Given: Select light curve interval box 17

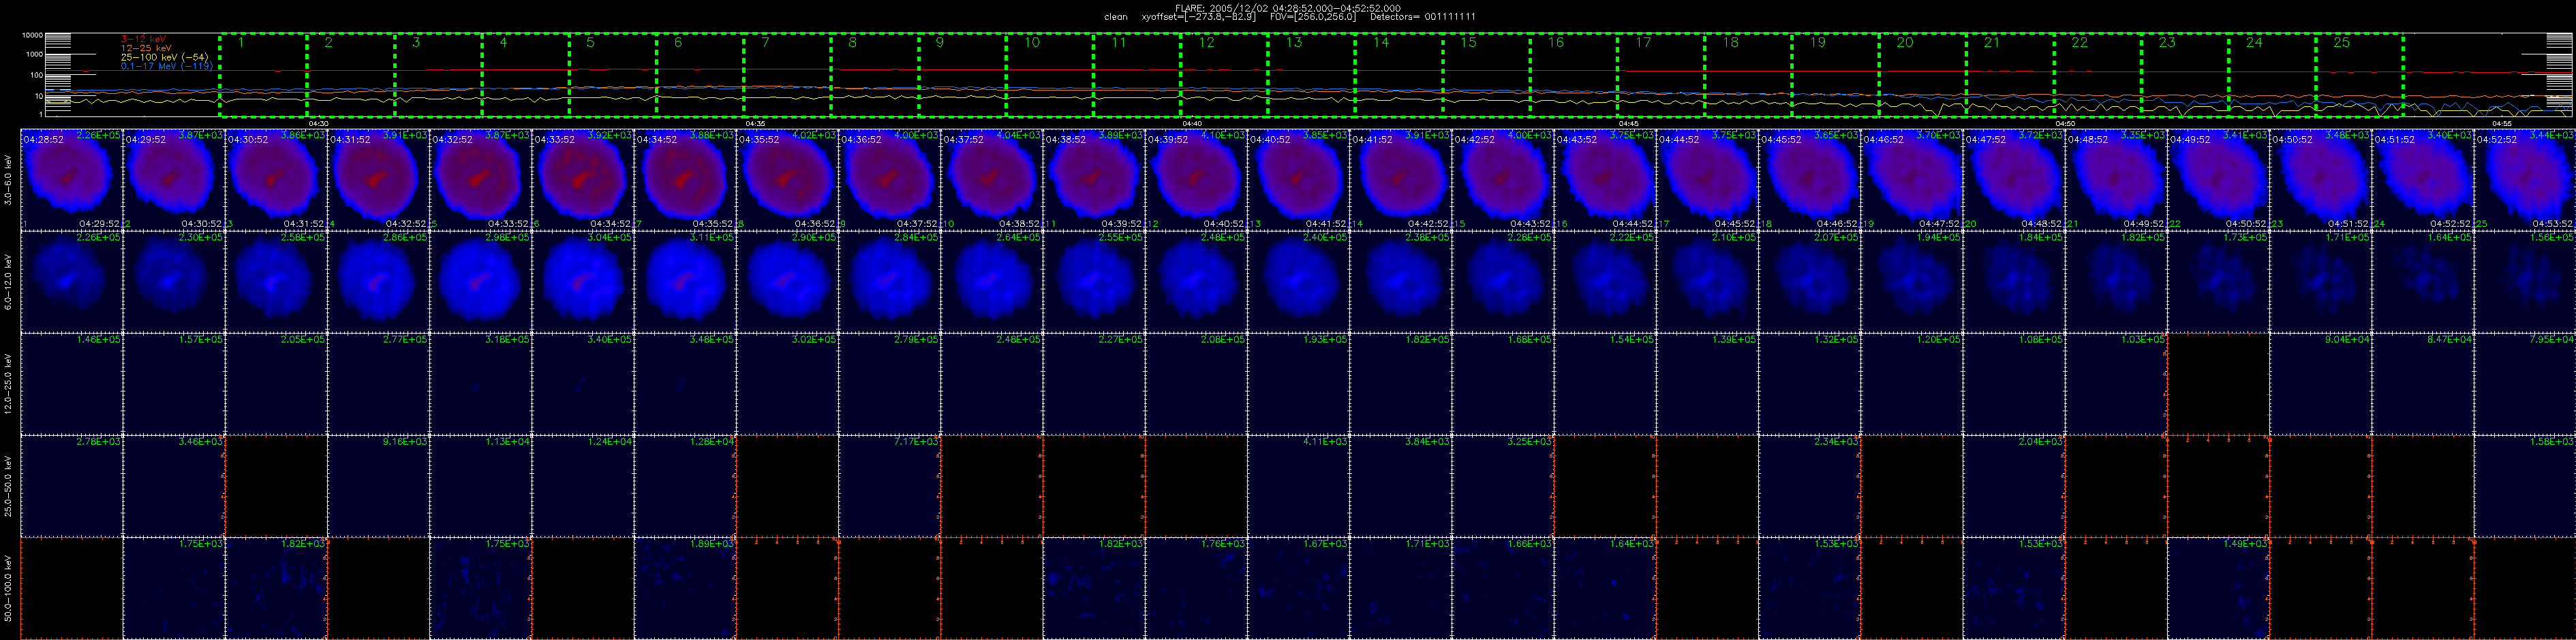Looking at the screenshot, I should 1660,76.
